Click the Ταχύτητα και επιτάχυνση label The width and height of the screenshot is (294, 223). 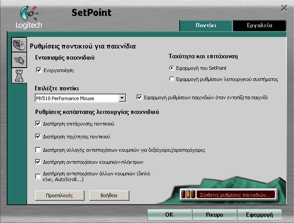coord(203,57)
